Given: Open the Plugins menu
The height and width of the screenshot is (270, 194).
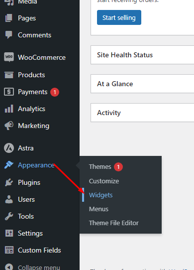Looking at the screenshot, I should coord(29,182).
